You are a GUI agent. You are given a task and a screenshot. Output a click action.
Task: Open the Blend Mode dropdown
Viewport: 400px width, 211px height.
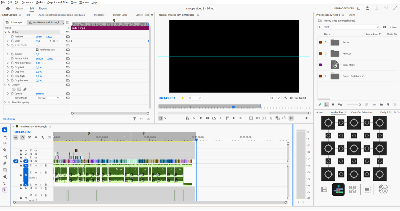click(x=48, y=98)
